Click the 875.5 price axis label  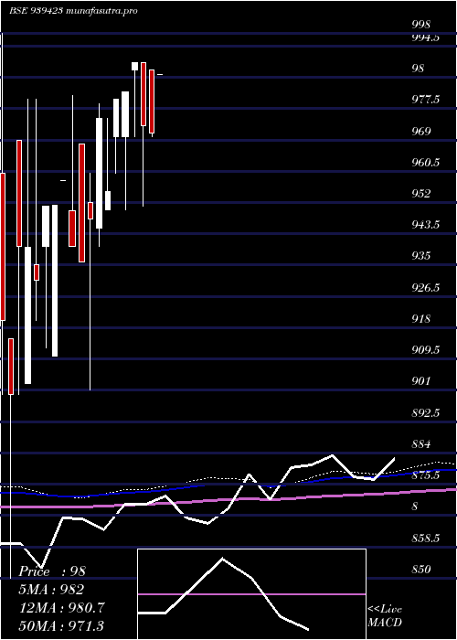pos(425,475)
